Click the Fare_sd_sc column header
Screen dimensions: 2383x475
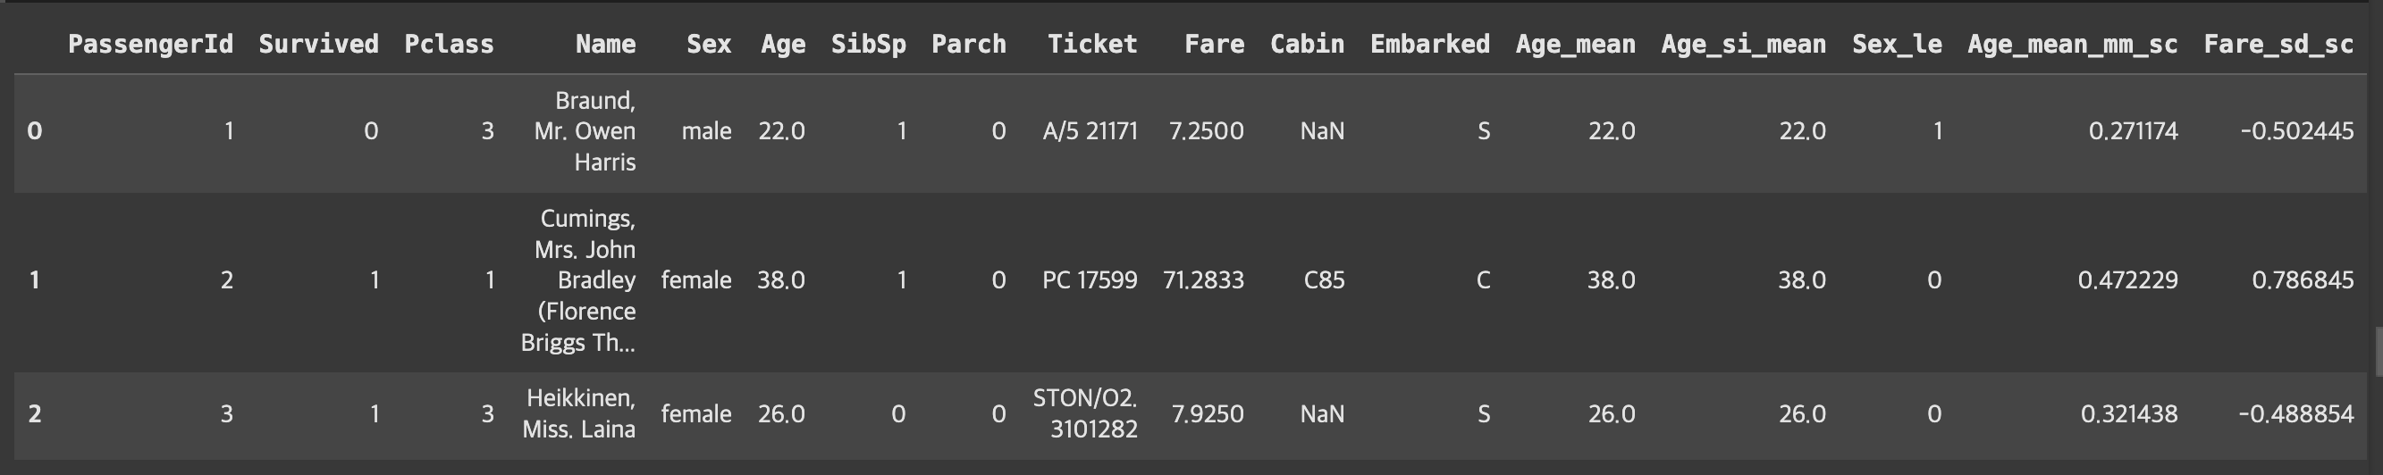[2278, 45]
